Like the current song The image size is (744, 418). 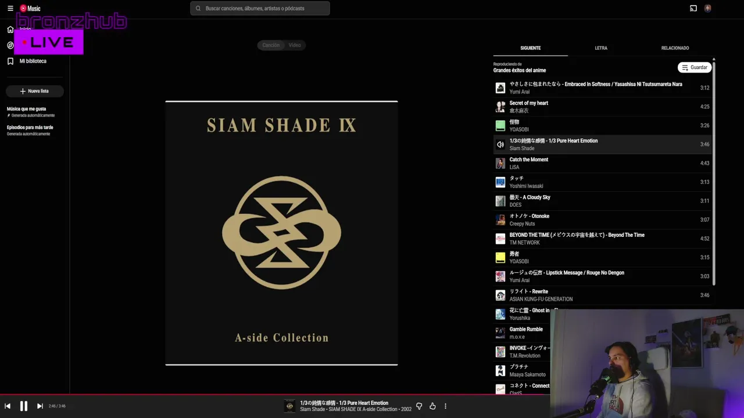[432, 406]
